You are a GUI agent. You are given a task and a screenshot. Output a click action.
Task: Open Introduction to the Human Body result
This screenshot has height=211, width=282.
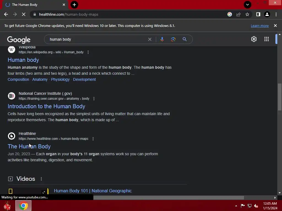(46, 106)
